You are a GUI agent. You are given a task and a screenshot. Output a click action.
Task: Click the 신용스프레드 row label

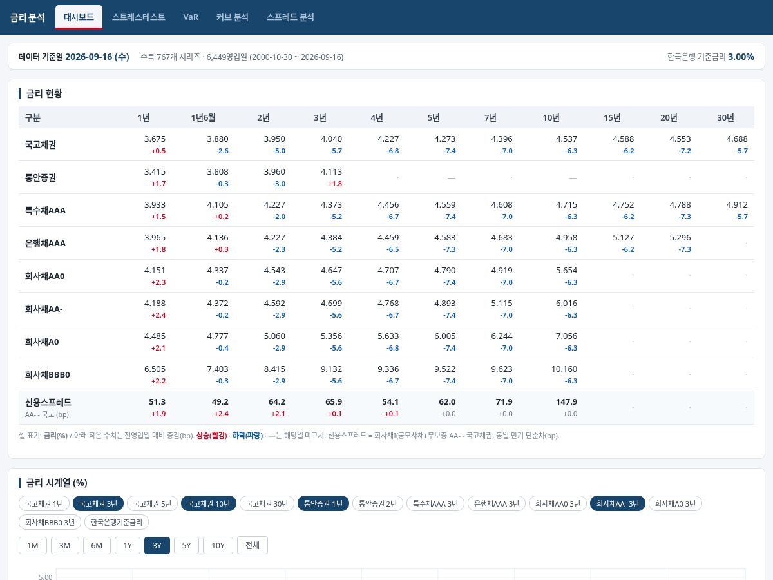pos(48,402)
